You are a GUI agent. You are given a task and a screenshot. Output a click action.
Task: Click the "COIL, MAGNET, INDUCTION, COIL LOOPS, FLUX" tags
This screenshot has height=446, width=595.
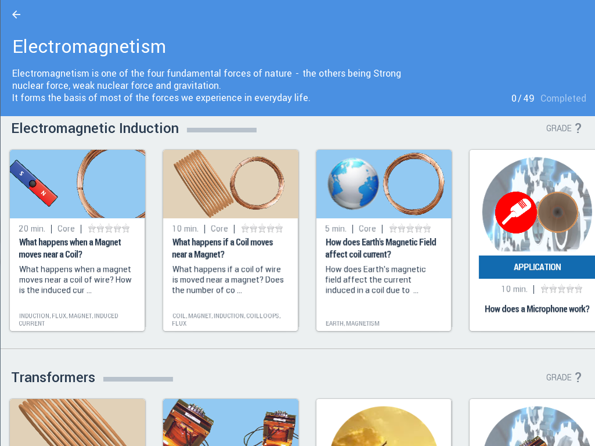(x=226, y=320)
